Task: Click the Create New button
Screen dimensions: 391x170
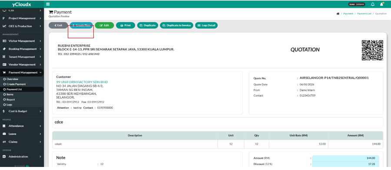Action: pyautogui.click(x=81, y=26)
